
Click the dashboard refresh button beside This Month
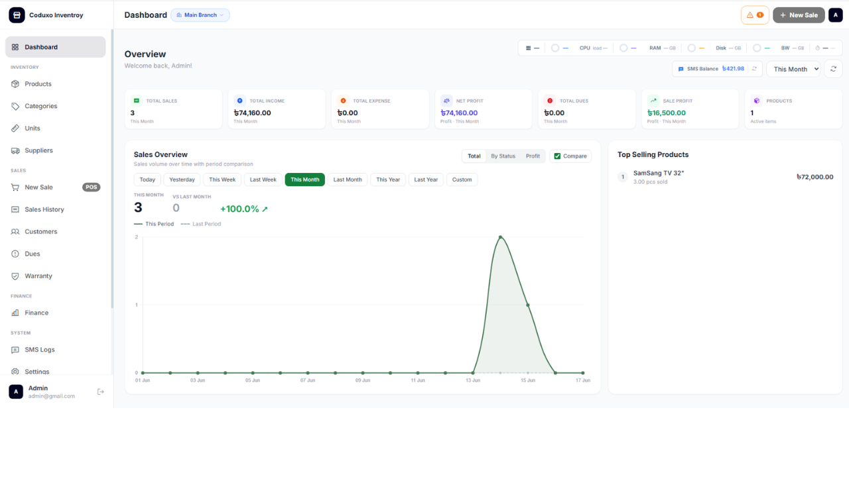833,69
